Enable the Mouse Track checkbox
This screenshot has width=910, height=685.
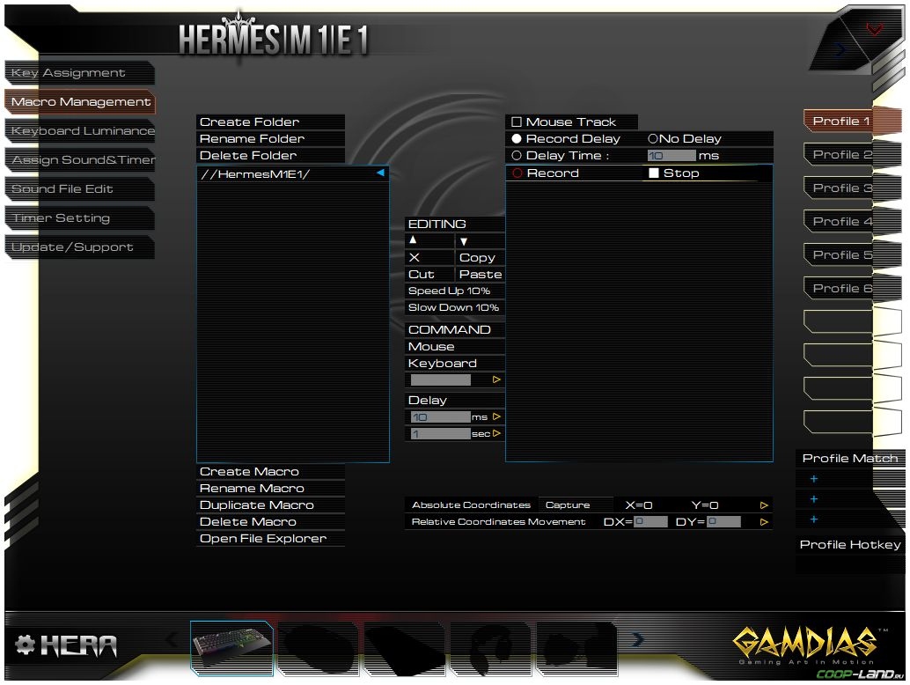point(517,122)
